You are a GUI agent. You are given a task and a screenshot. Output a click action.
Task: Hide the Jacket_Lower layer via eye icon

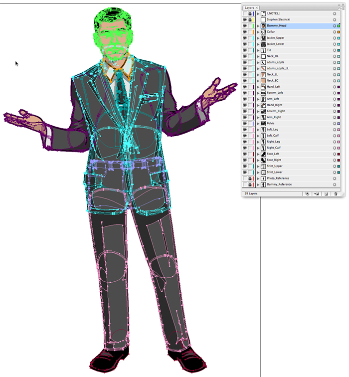coord(245,44)
